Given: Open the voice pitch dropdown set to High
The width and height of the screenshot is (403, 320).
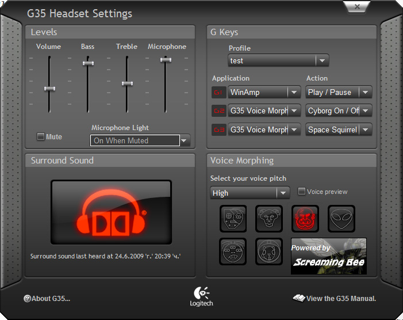Looking at the screenshot, I should pos(282,193).
